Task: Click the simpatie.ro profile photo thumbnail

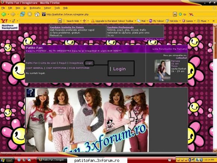Action: coord(162,70)
